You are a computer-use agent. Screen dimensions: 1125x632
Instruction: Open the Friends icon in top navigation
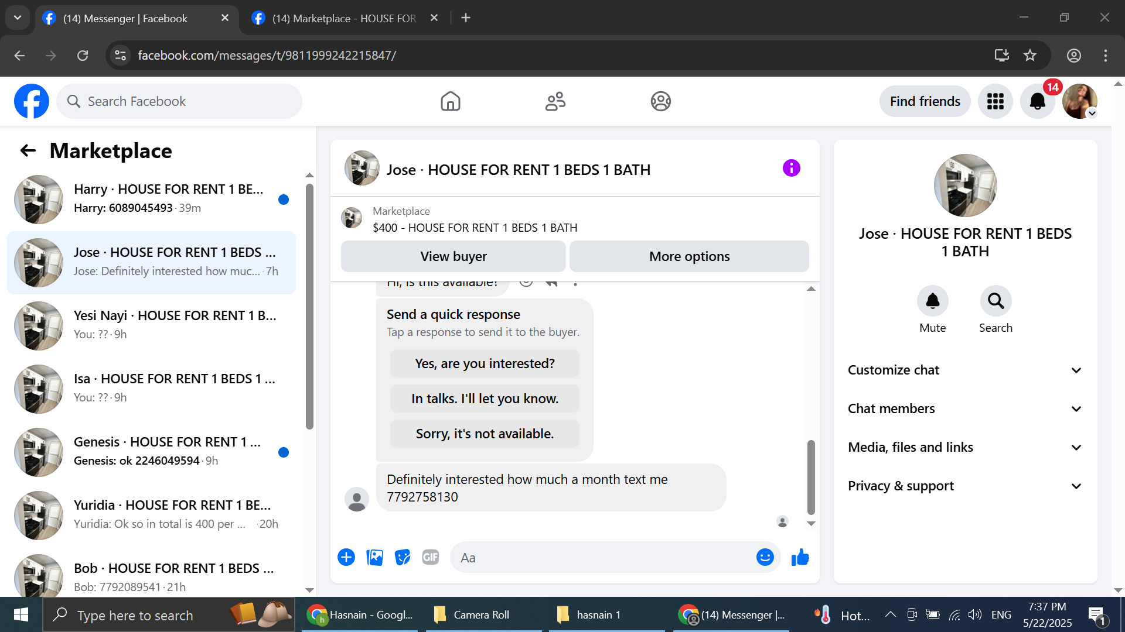(x=555, y=101)
